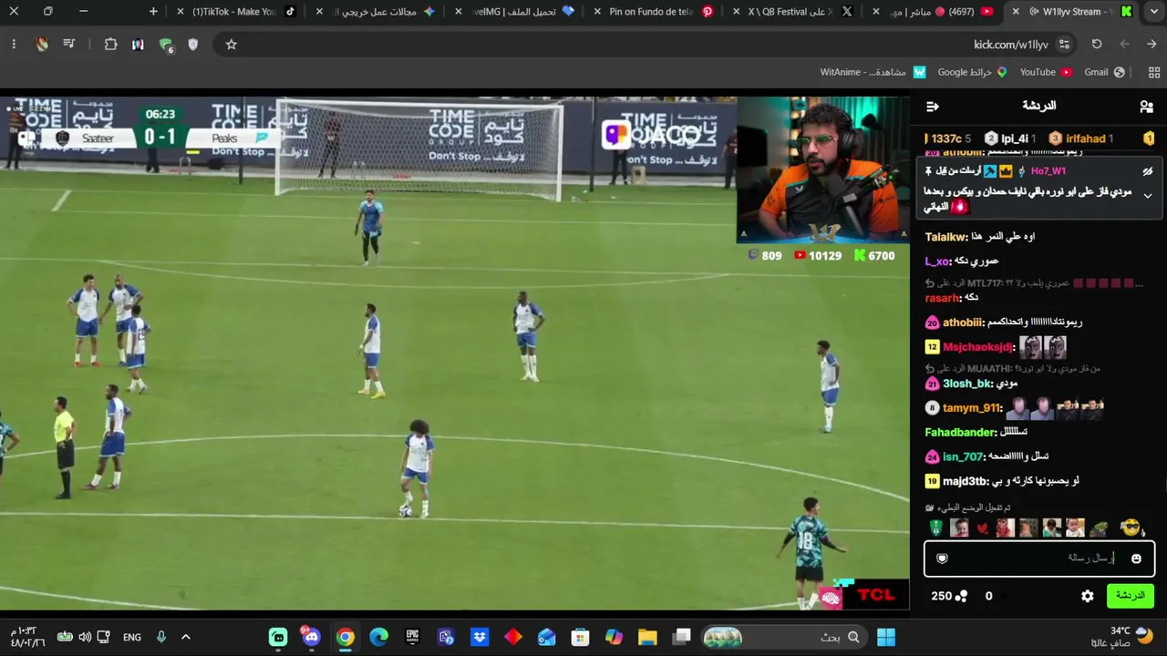1167x656 pixels.
Task: Open the emoji picker in message box
Action: [1136, 559]
